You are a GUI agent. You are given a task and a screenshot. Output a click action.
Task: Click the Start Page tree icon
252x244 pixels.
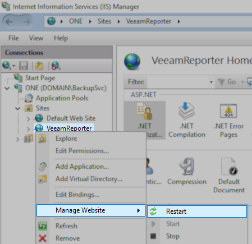click(19, 77)
